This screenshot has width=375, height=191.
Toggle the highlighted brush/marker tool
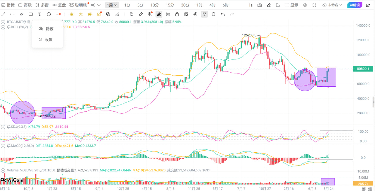click(x=159, y=14)
